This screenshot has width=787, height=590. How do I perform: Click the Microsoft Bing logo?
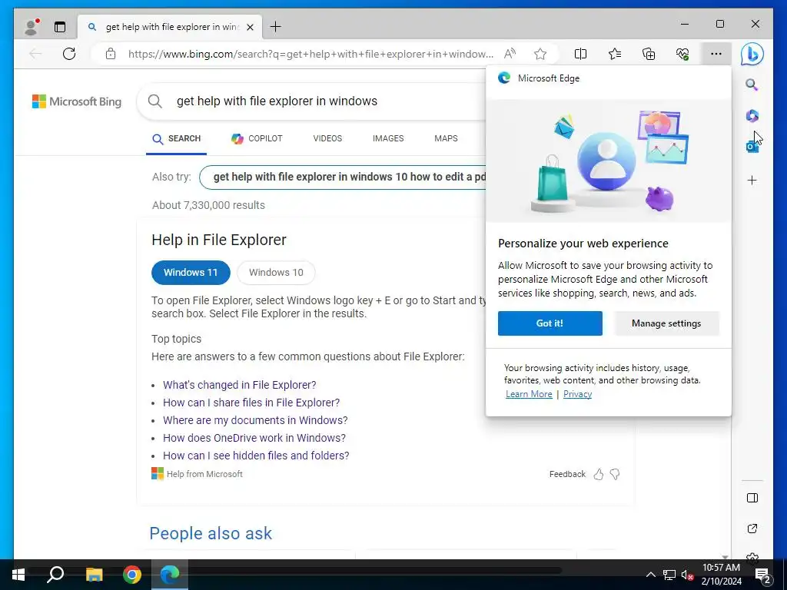[77, 101]
